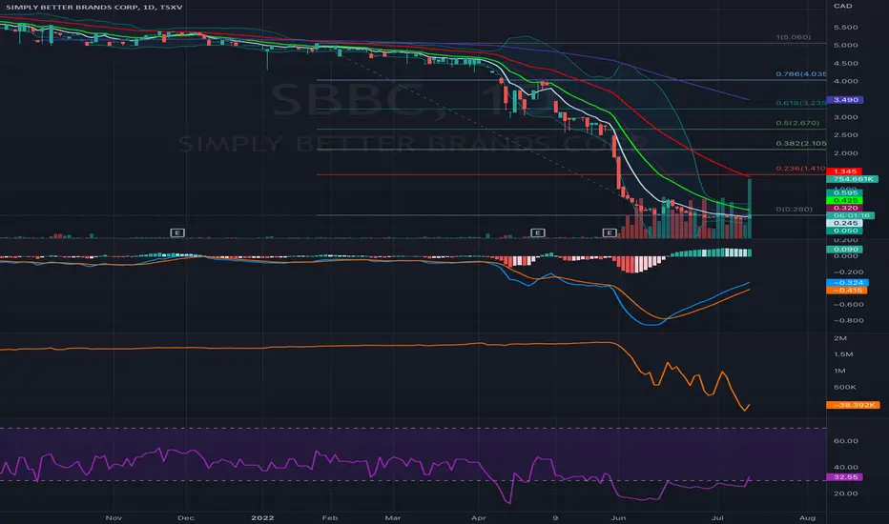The image size is (889, 524).
Task: Click the 60.00 RSI axis label
Action: pyautogui.click(x=845, y=441)
